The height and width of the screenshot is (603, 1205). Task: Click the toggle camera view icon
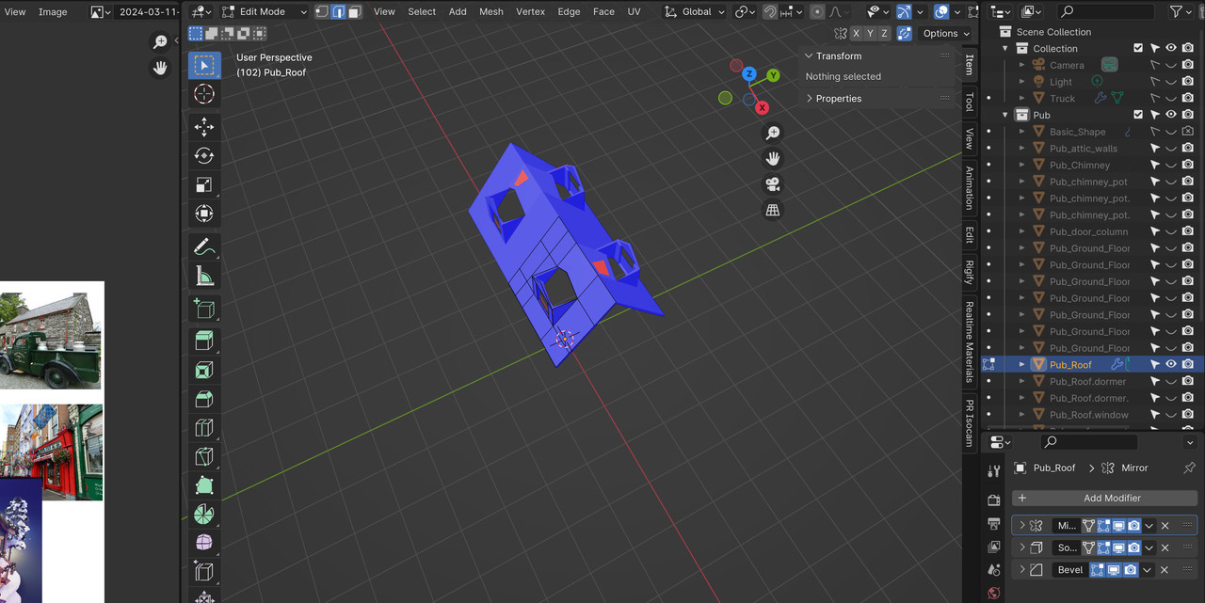pos(773,183)
